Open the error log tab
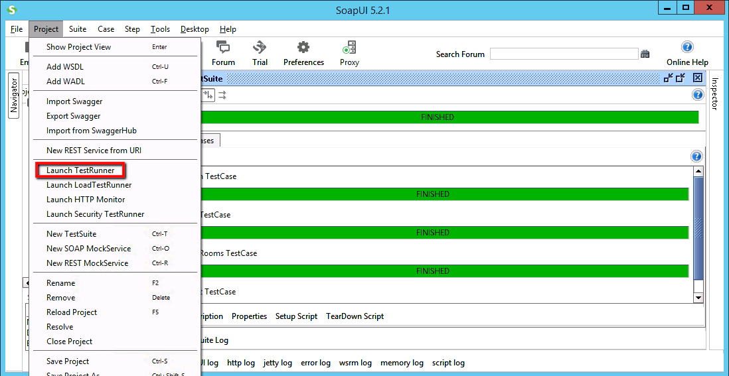The image size is (729, 376). tap(315, 363)
